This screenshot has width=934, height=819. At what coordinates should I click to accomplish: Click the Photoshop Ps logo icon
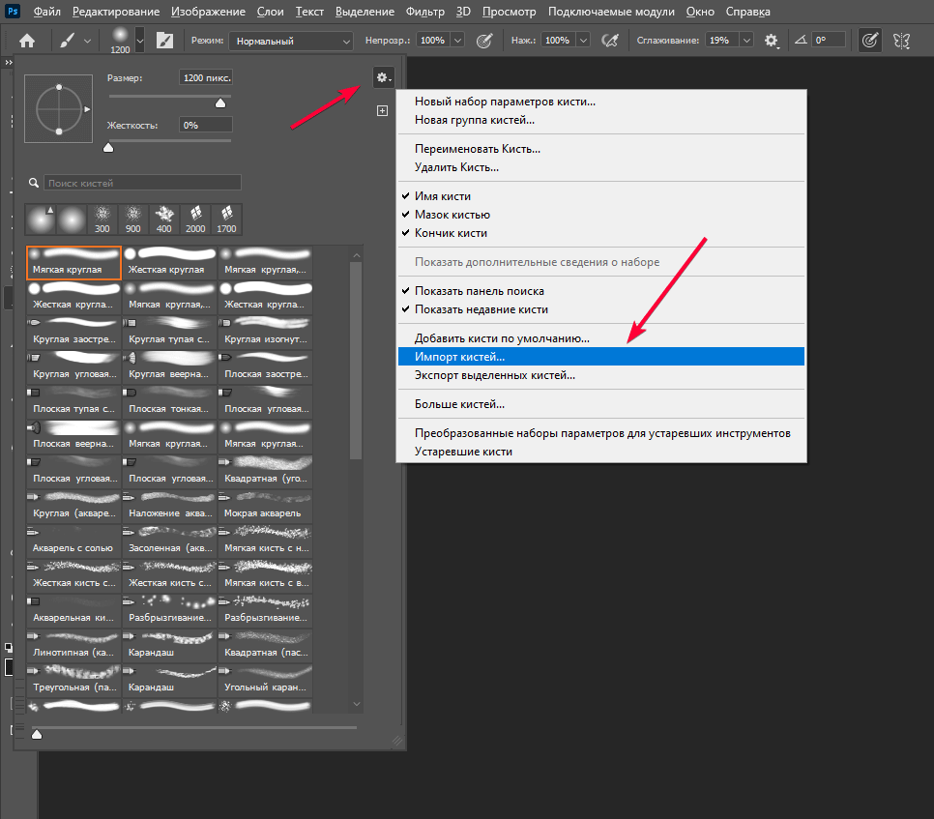click(x=13, y=12)
